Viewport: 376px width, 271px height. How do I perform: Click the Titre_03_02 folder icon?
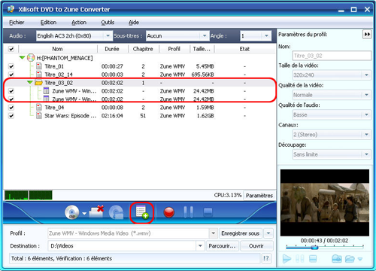point(38,83)
